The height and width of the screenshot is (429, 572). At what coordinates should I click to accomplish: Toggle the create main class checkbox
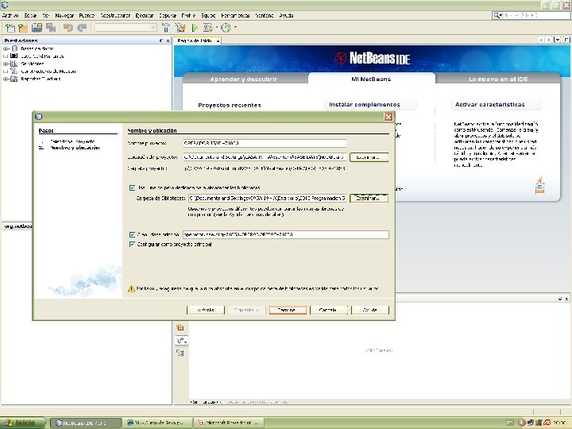(x=132, y=234)
